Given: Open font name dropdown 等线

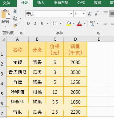Looking at the screenshot, I should click(71, 14).
